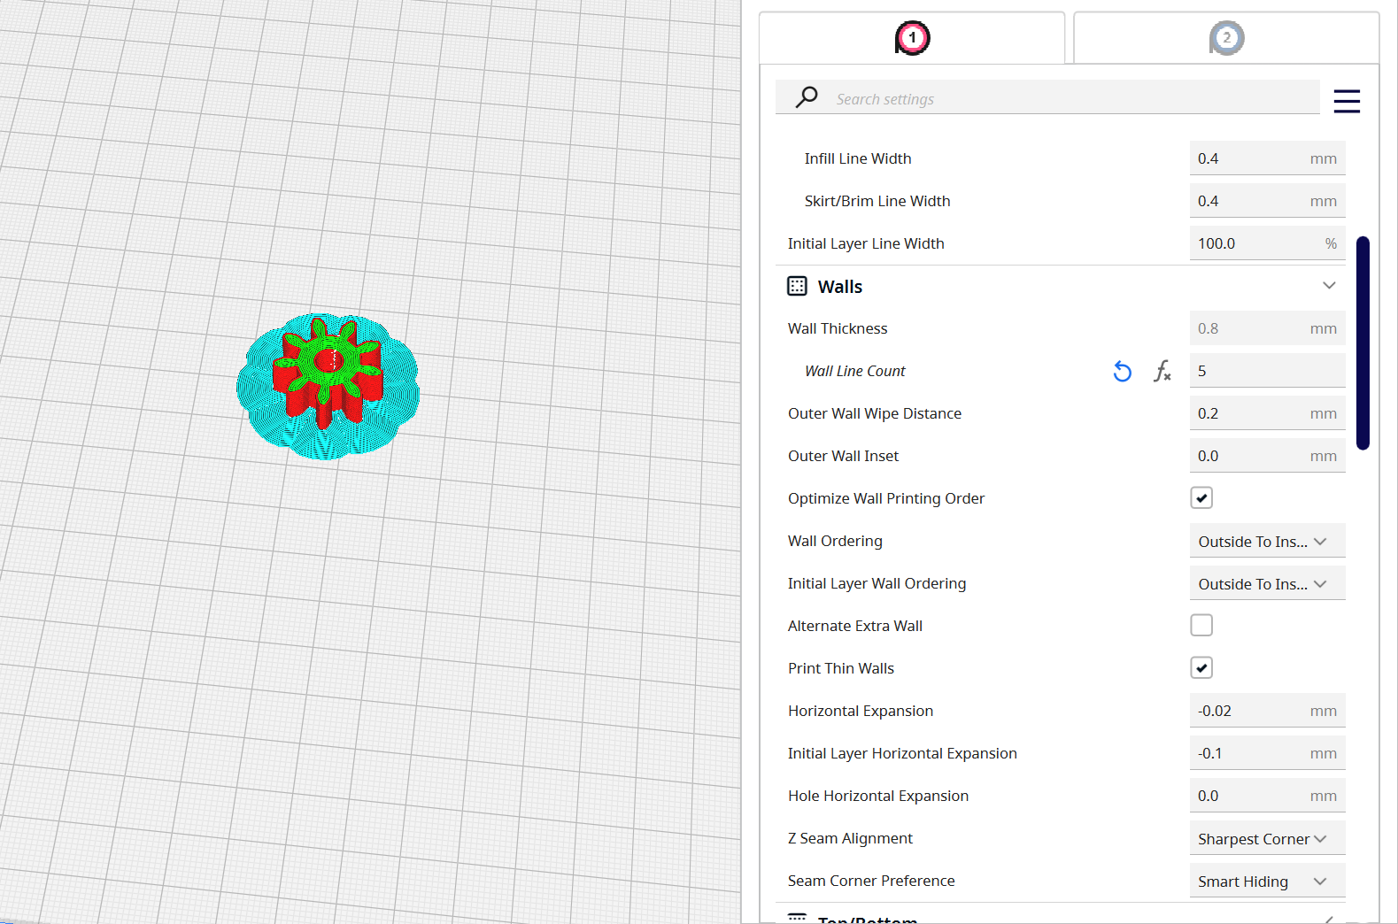Enable Alternate Extra Wall checkbox
This screenshot has width=1398, height=924.
[1201, 626]
